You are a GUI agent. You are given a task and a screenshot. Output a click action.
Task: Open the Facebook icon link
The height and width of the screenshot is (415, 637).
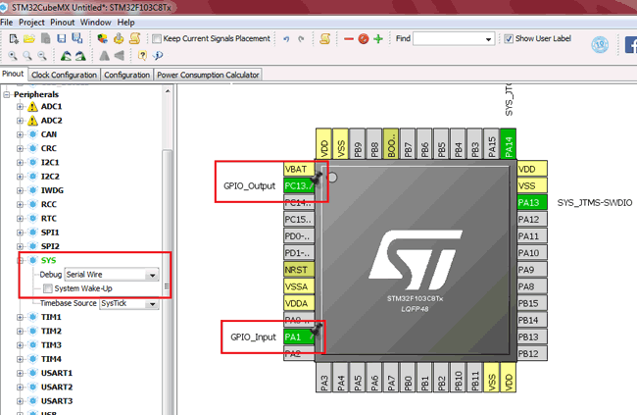coord(631,45)
